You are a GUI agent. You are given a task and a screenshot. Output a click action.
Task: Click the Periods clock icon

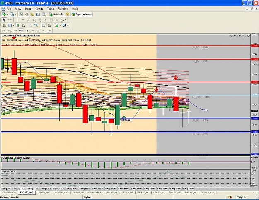(x=64, y=25)
